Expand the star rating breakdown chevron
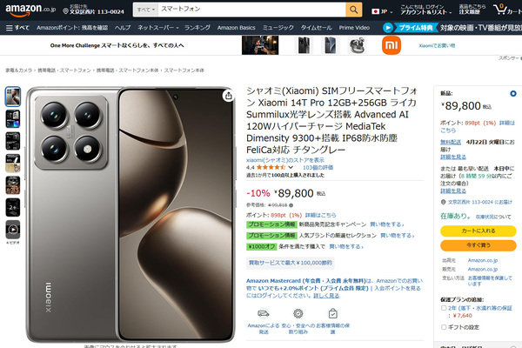 [291, 168]
